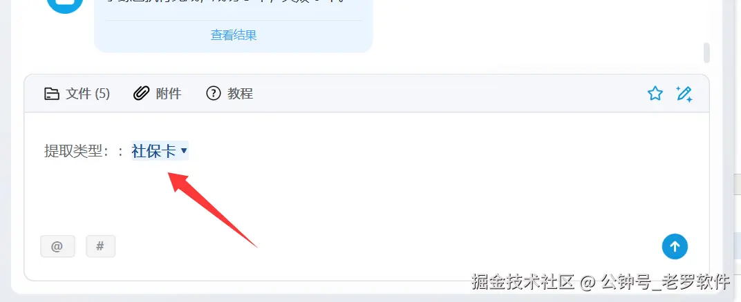Viewport: 741px width, 302px height.
Task: Click the chat scrollbar thumb on the right
Action: click(x=707, y=53)
